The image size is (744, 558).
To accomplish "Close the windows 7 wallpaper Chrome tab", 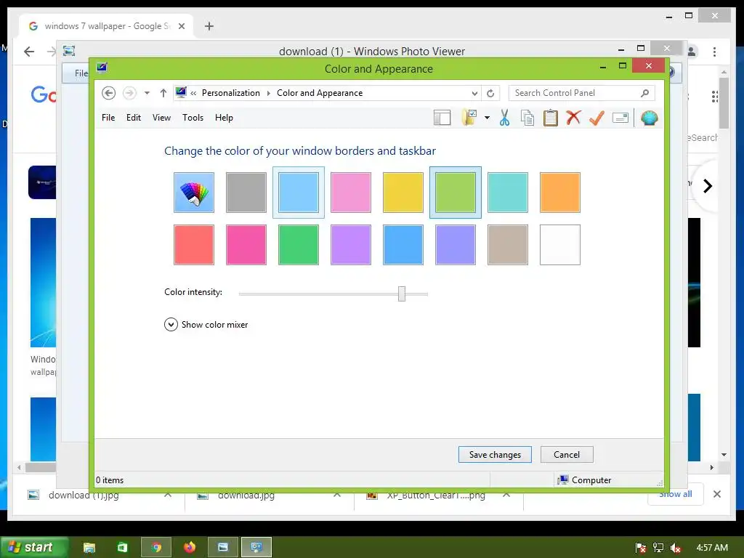I will (181, 26).
